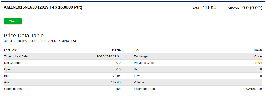The width and height of the screenshot is (266, 111).
Task: Select the Price Data Table heading
Action: 24,35
